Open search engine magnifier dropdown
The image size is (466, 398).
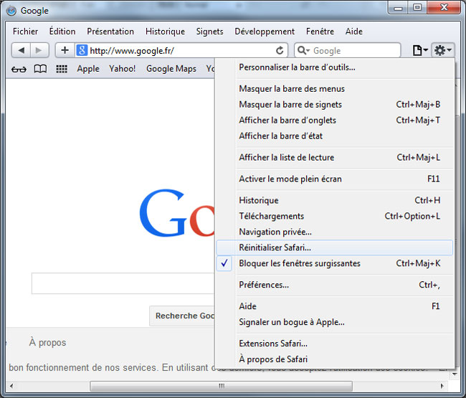click(303, 50)
